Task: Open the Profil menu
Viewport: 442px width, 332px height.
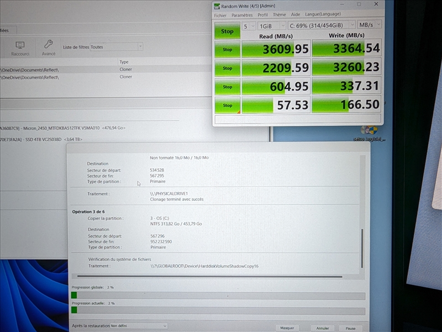Action: pos(262,15)
